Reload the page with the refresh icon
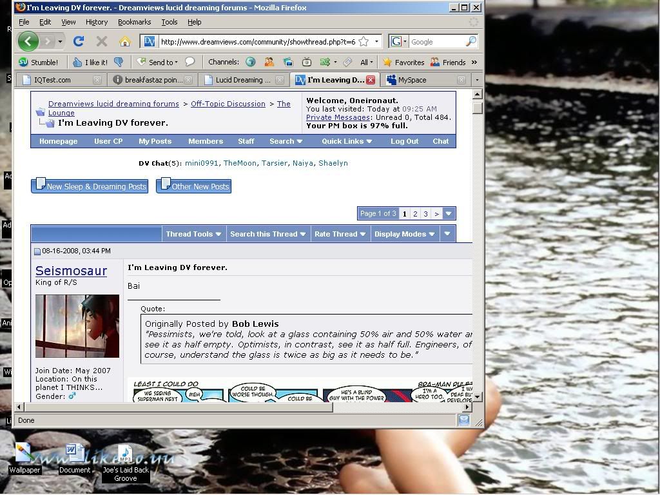Screen dimensions: 660x495 (x=79, y=41)
